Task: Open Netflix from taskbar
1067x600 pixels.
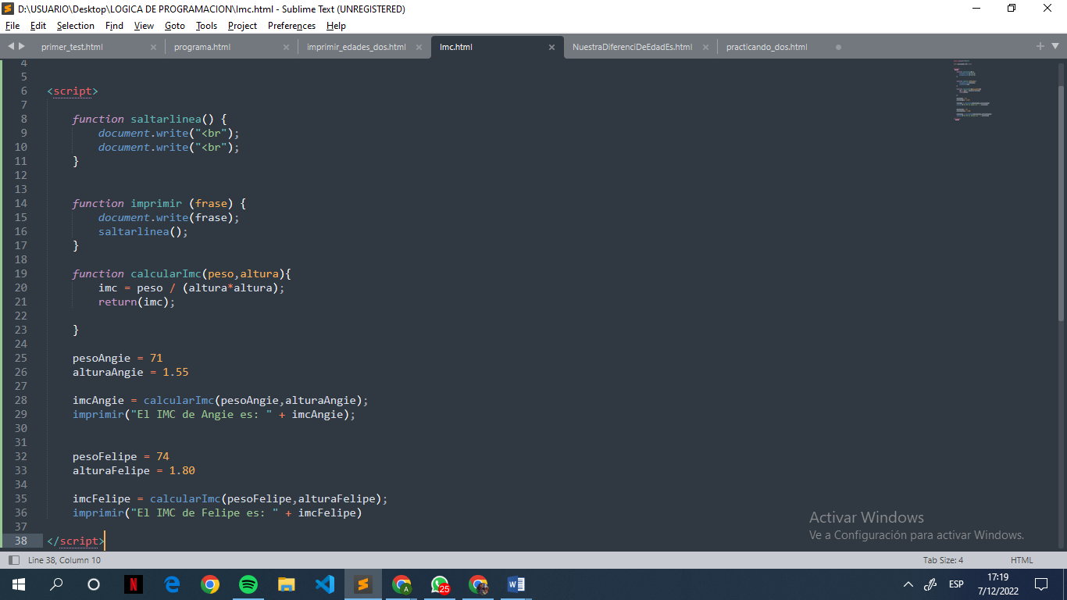Action: [x=134, y=584]
